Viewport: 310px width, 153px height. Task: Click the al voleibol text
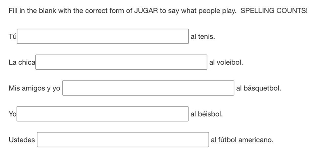click(226, 62)
